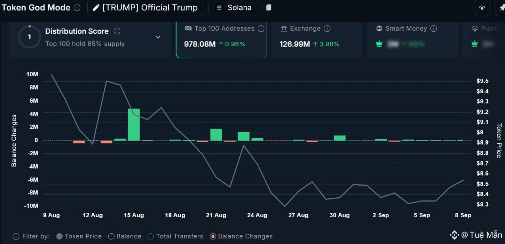The width and height of the screenshot is (505, 244).
Task: Click the green crown icon under Smart Money
Action: pyautogui.click(x=379, y=44)
